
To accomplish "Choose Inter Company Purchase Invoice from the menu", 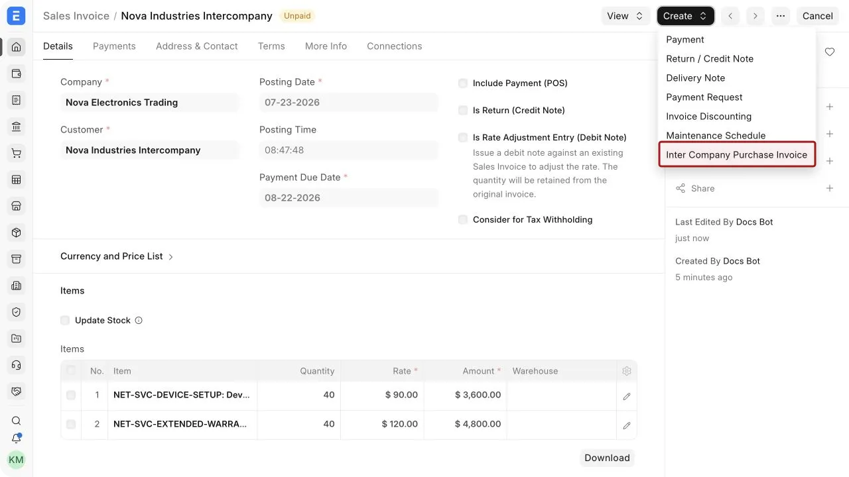I will coord(737,155).
